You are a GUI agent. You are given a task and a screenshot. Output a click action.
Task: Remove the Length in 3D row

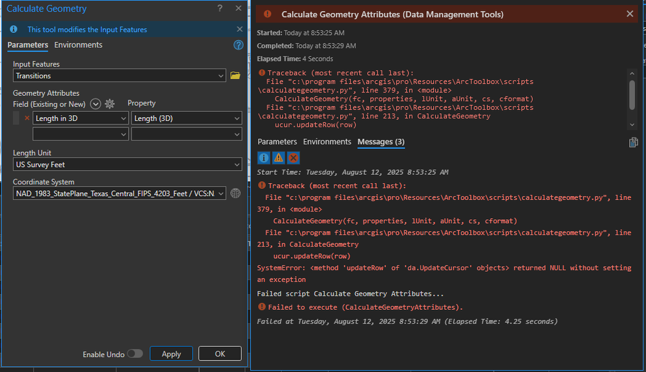pyautogui.click(x=27, y=118)
